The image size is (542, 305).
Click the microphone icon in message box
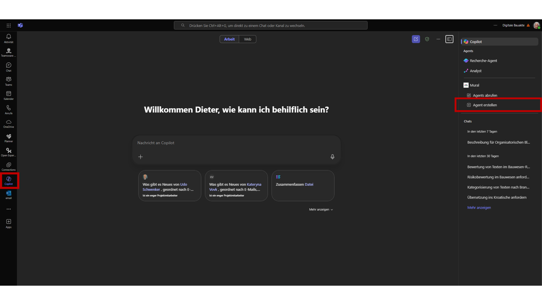pyautogui.click(x=332, y=157)
